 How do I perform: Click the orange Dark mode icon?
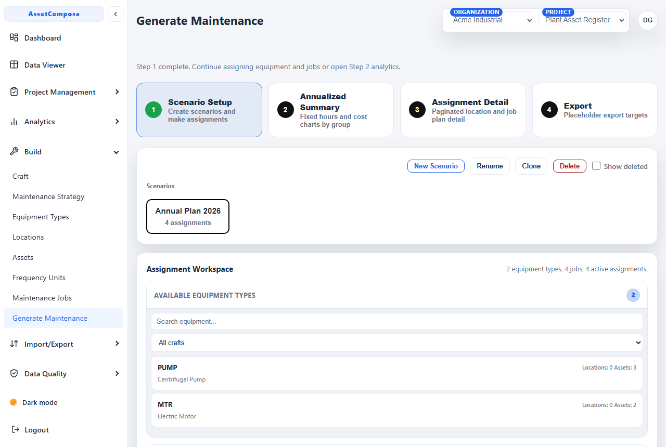click(14, 402)
